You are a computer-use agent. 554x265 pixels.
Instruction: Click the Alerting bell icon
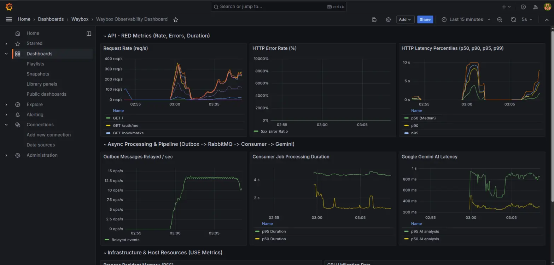pyautogui.click(x=18, y=115)
